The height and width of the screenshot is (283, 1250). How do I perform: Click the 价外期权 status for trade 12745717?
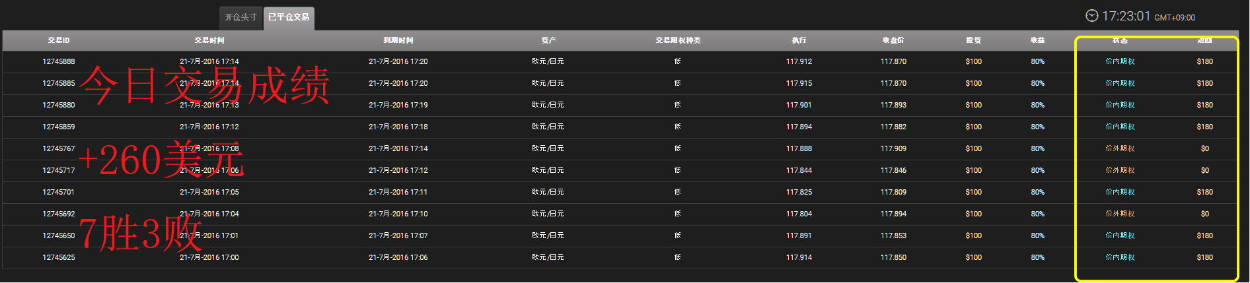coord(1121,170)
